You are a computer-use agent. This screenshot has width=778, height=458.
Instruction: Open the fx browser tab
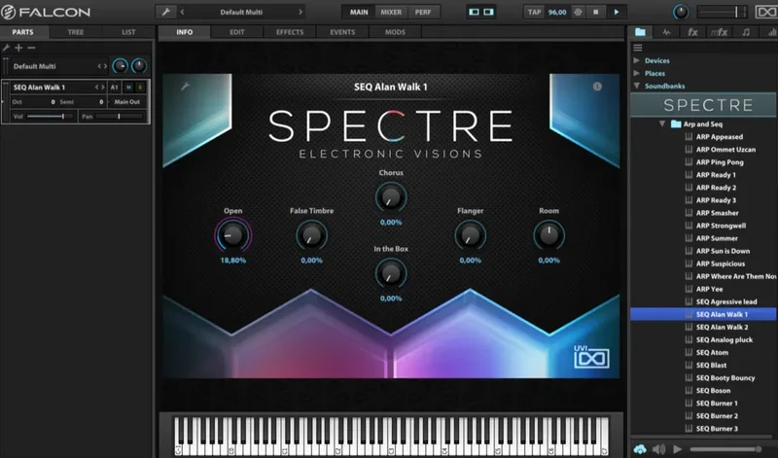pyautogui.click(x=692, y=32)
